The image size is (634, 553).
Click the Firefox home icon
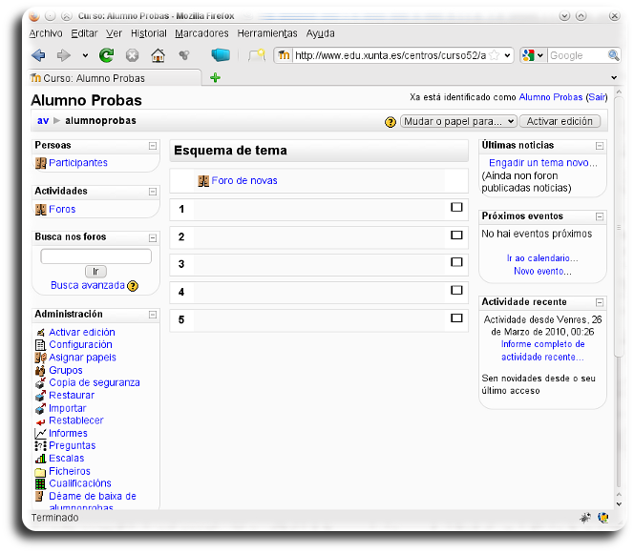tap(158, 55)
